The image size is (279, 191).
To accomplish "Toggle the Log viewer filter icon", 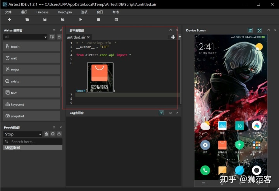I will coord(161,113).
